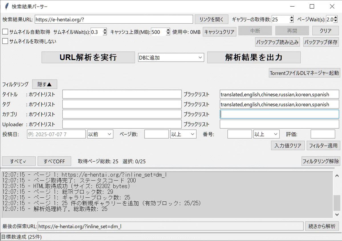
Task: Increase サムネイルWait(s) spinner value
Action: (x=105, y=30)
